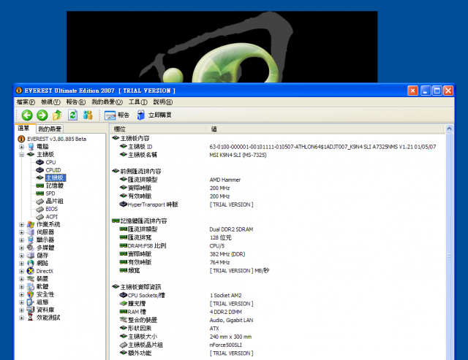Go forward with the green right arrow
Screen dimensions: 468x360
point(42,115)
